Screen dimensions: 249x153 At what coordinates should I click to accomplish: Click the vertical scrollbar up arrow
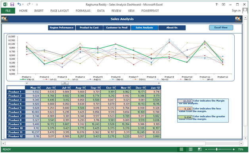pos(245,17)
